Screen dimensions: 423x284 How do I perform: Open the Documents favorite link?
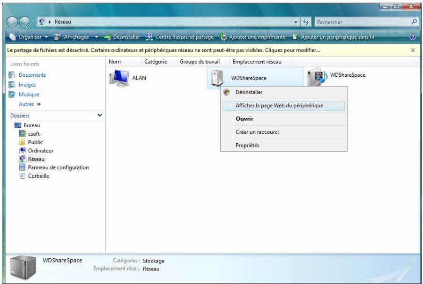tap(32, 75)
